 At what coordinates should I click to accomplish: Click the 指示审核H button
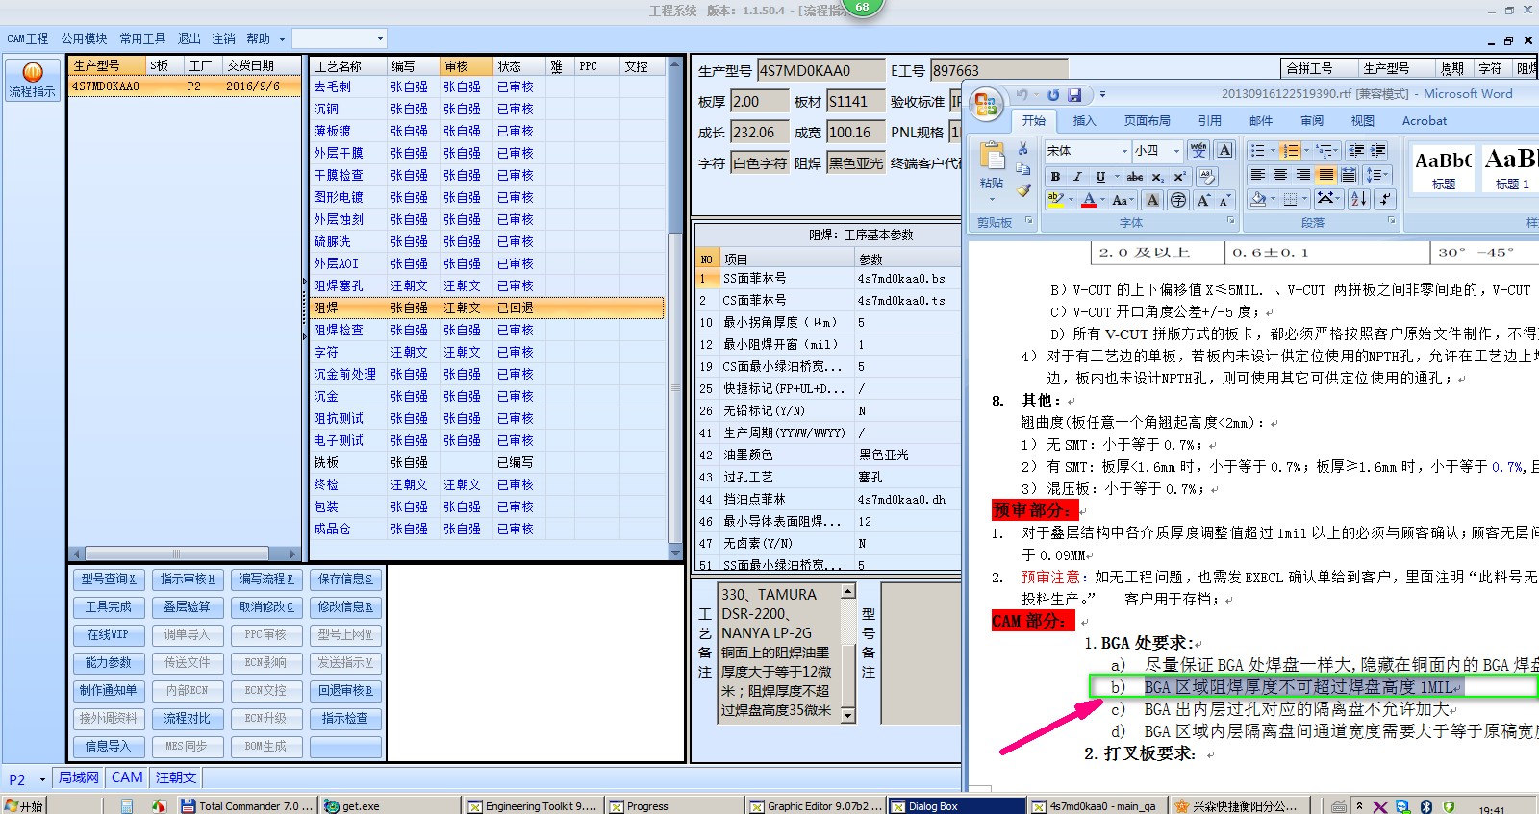[188, 580]
